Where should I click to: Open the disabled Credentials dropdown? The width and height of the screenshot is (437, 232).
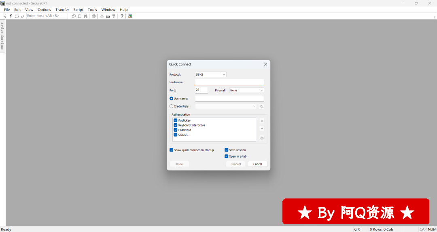pyautogui.click(x=226, y=106)
